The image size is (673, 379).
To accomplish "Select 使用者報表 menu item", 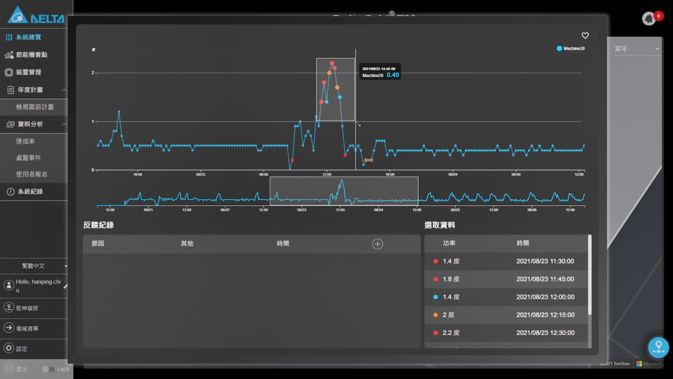I will [32, 174].
